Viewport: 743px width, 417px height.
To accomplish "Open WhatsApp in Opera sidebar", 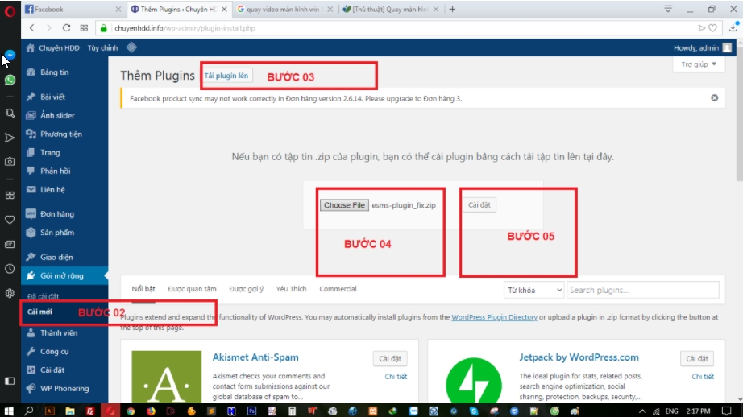I will click(10, 81).
